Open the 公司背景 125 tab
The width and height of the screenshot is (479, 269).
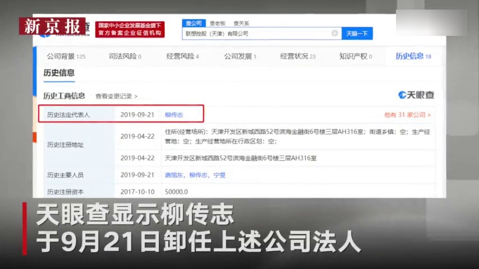[x=66, y=56]
